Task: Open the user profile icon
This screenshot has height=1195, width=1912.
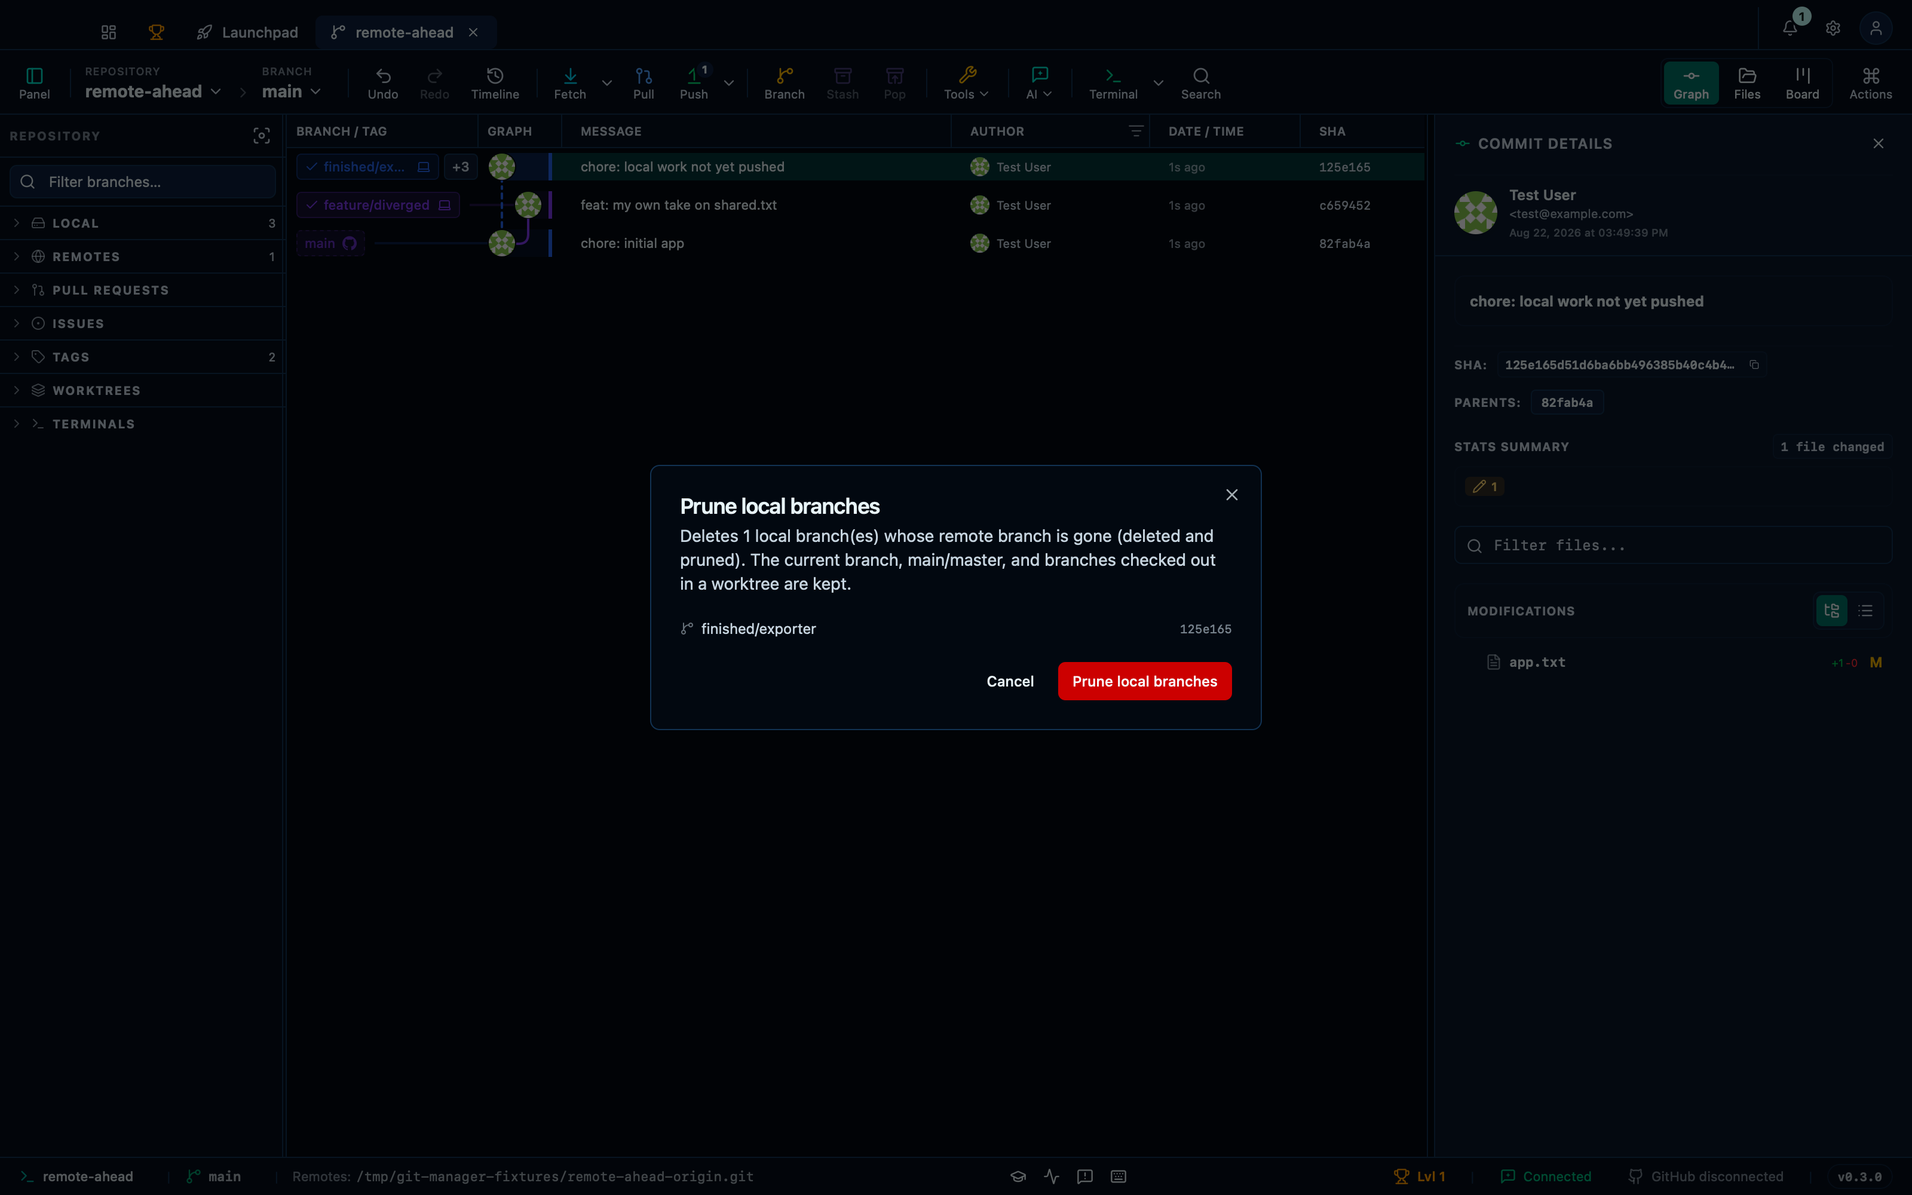Action: click(1876, 29)
